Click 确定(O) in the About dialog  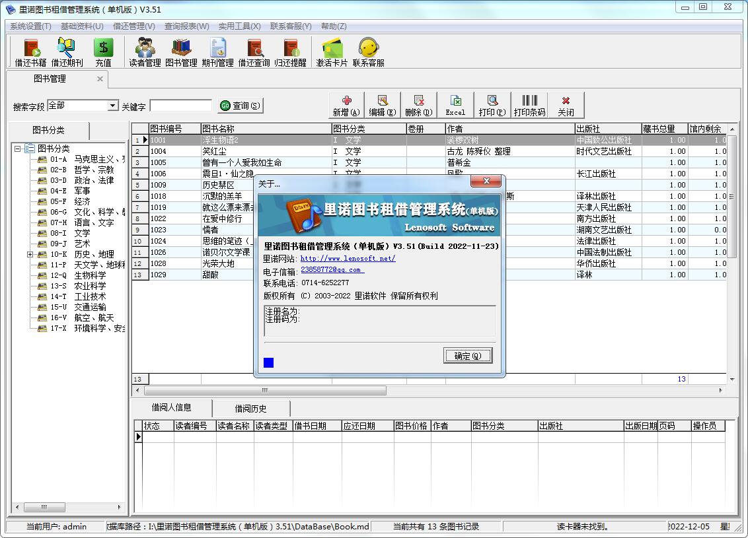tap(468, 356)
